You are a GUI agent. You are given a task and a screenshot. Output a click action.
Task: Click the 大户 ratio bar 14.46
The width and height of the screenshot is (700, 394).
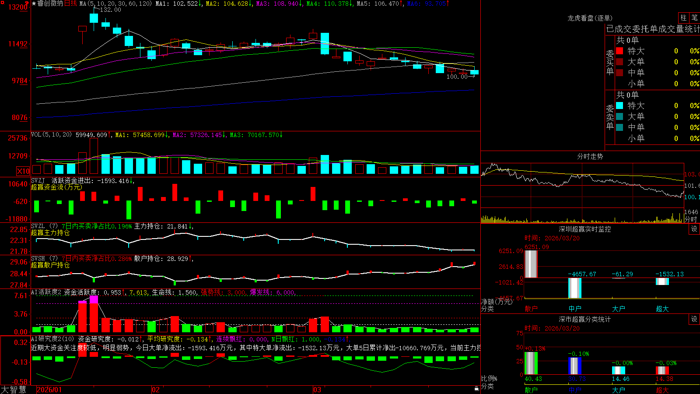pos(619,370)
